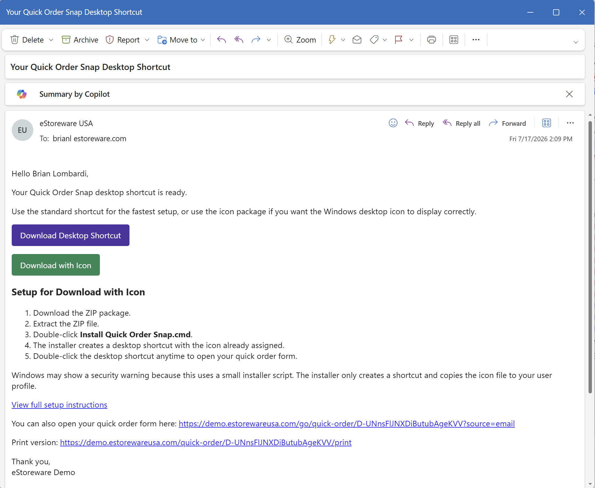Expand the Quick Steps dropdown

343,40
